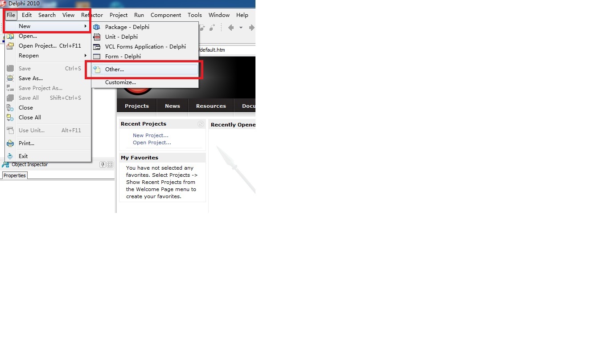Close the Object Inspector panel
The width and height of the screenshot is (609, 342).
click(x=110, y=165)
